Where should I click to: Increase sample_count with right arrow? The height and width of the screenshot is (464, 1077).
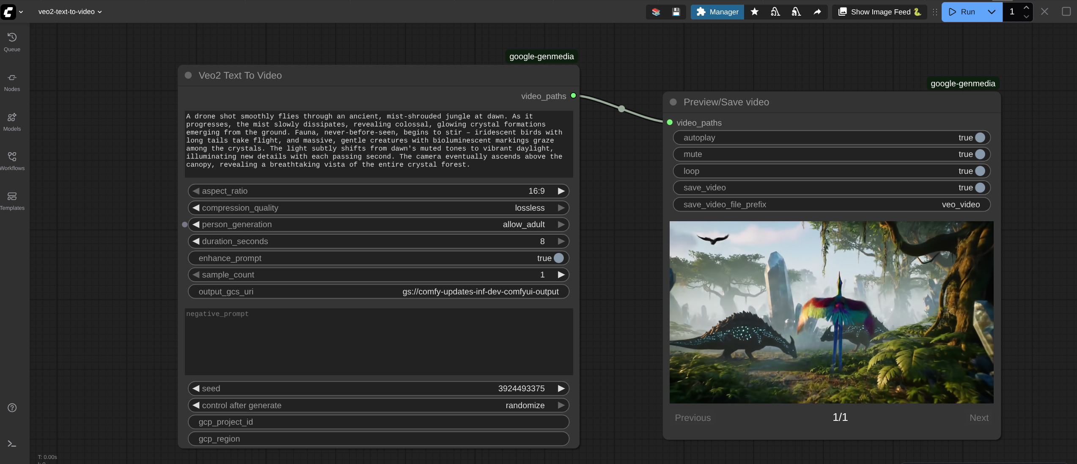pyautogui.click(x=561, y=275)
